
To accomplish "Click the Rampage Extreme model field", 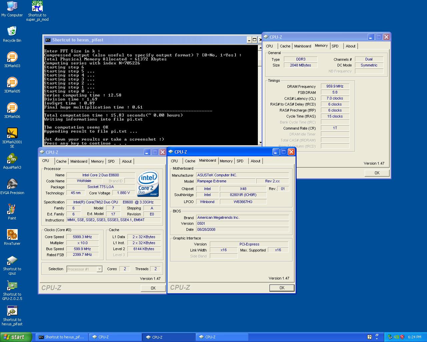I will tap(225, 181).
